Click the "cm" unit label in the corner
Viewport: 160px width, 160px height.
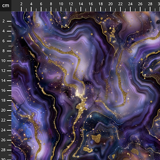click(x=6, y=5)
